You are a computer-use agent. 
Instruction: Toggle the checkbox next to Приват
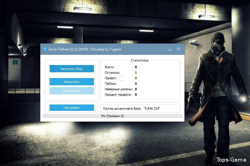click(x=122, y=78)
